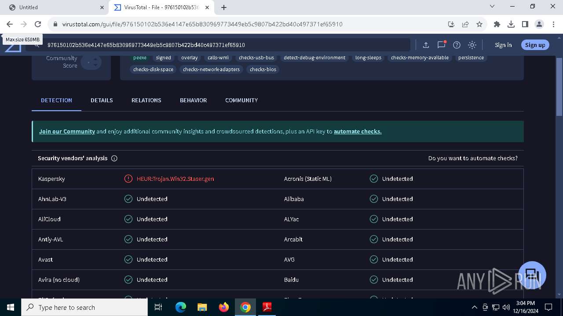Open Adobe Acrobat from the taskbar
563x316 pixels.
tap(267, 307)
